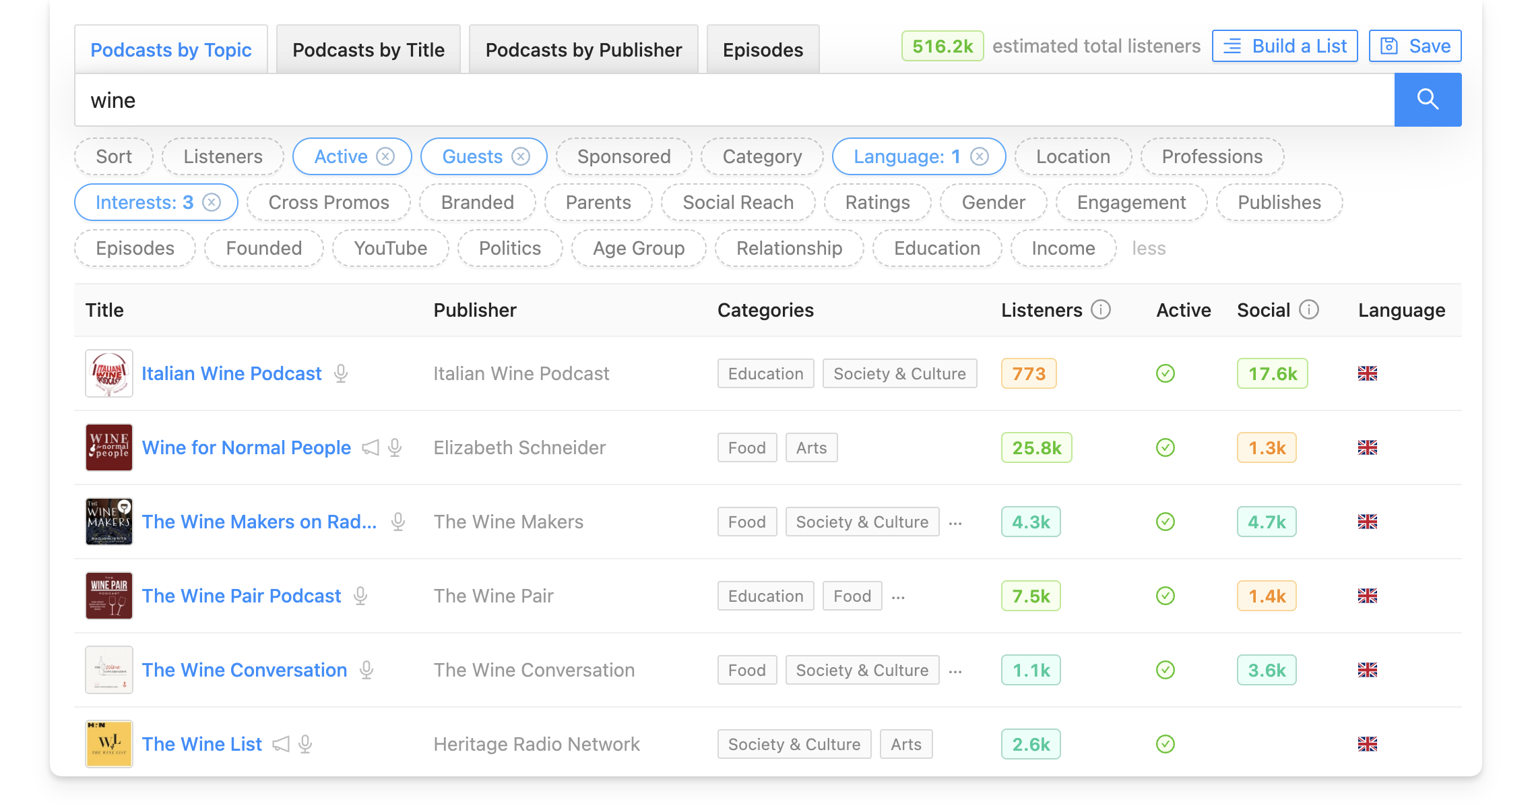The image size is (1532, 806).
Task: Click UK flag in Italian Wine Podcast row
Action: (1367, 373)
